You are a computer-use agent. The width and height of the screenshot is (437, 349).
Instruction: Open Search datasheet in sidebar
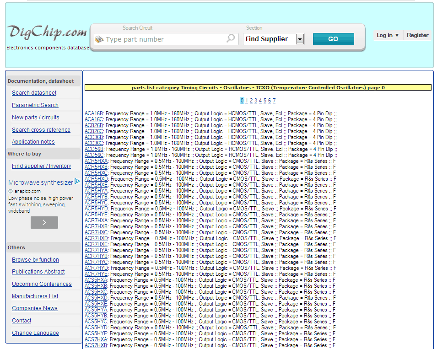pos(34,93)
